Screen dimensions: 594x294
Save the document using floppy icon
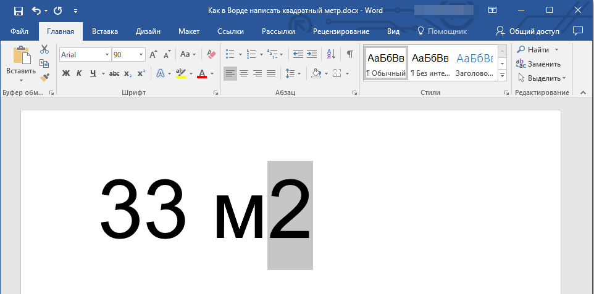tap(18, 10)
